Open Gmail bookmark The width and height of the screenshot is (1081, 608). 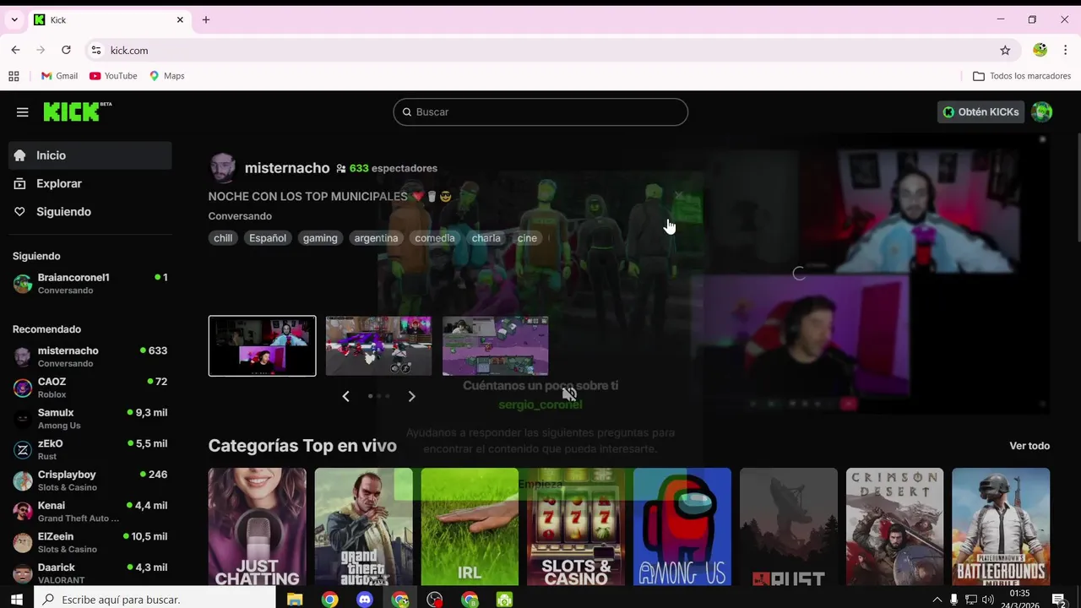(x=59, y=76)
